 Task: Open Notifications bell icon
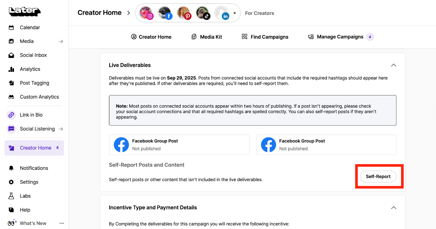pyautogui.click(x=11, y=168)
